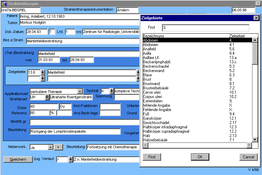
Task: Open the lookup arrow beside Zielgebiete code 13.6
Action: tap(43, 72)
